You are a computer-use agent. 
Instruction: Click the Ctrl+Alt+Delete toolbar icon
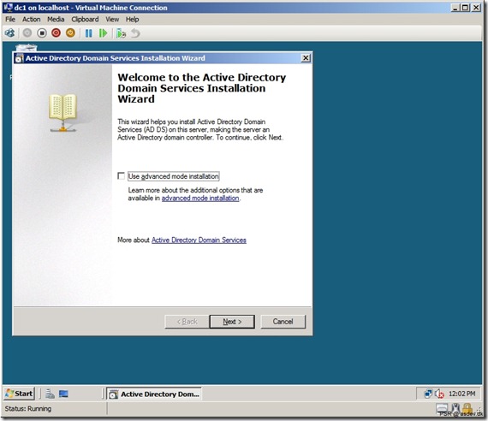[10, 33]
